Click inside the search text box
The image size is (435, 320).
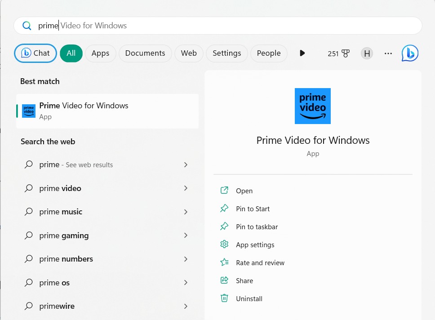tap(225, 26)
